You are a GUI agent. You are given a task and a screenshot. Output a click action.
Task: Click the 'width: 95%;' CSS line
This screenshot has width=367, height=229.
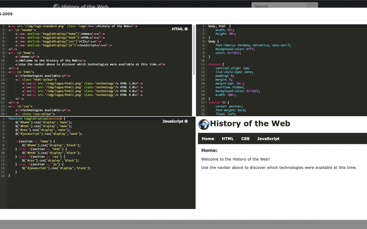click(x=225, y=30)
